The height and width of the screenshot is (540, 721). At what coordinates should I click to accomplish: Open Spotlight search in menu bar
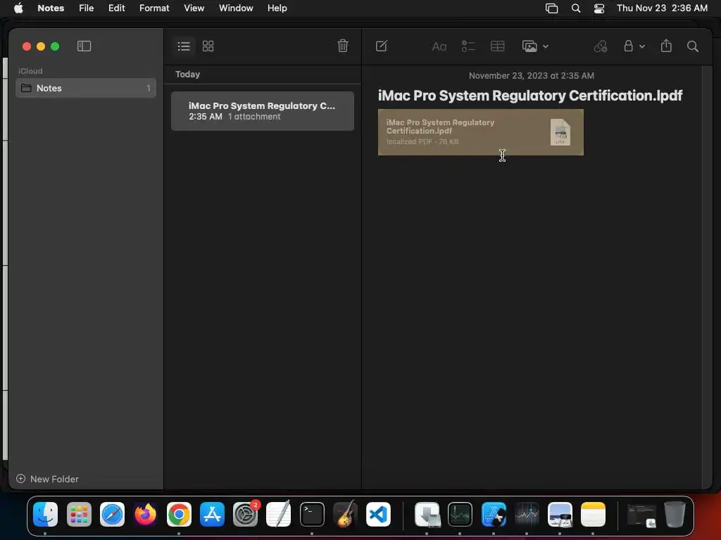576,8
